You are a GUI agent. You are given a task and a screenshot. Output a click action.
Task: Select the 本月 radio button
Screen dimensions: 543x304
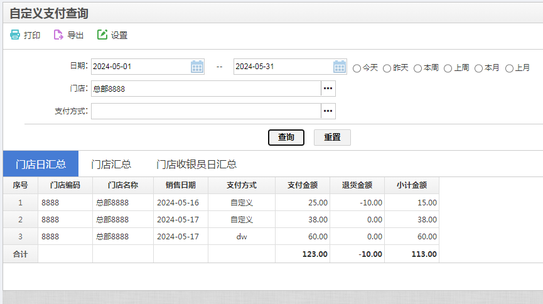(x=478, y=68)
